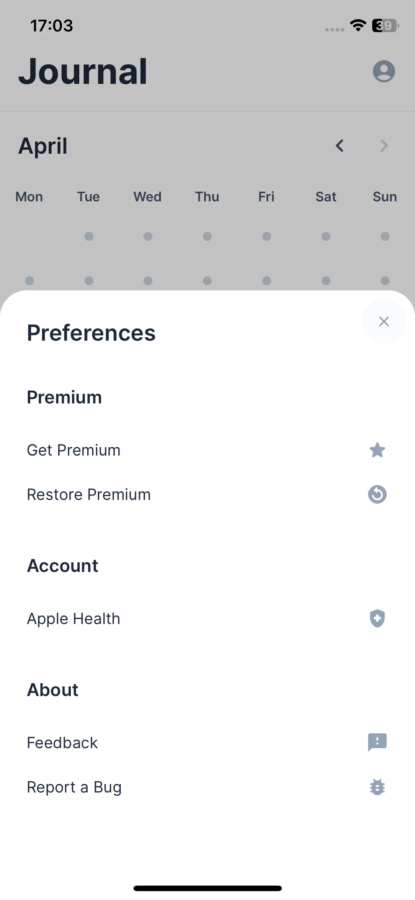Screen dimensions: 415x900
Task: Open the profile avatar icon
Action: point(384,71)
